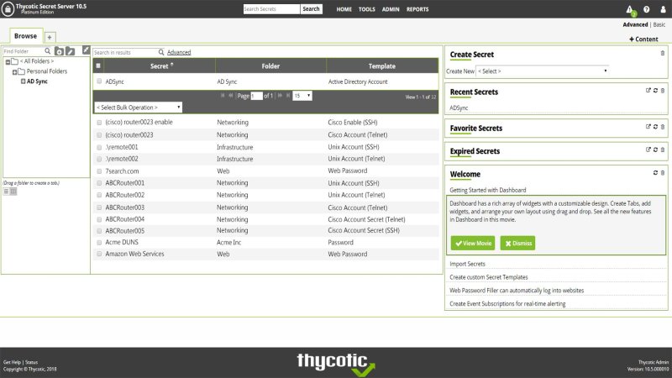Refresh the Recent Secrets widget
This screenshot has width=672, height=378.
point(654,91)
